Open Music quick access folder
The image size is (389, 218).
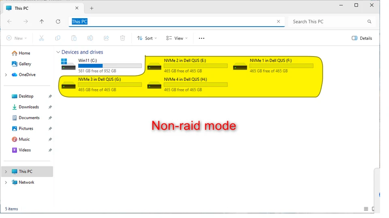point(24,139)
